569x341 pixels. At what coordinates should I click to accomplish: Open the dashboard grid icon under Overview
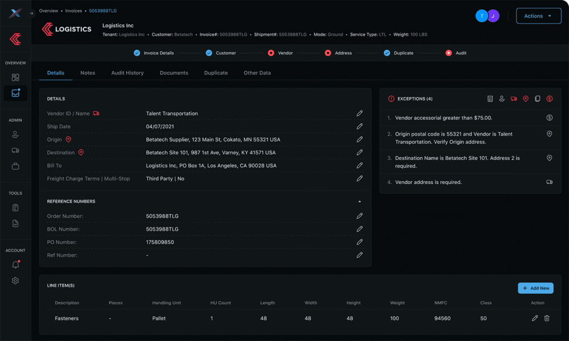tap(16, 77)
